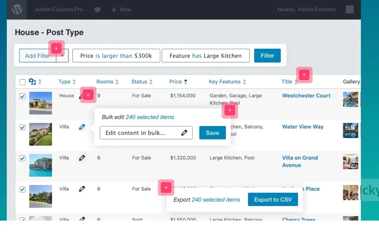Click the pencil icon in Water View Way row
This screenshot has height=233, width=379.
pos(82,127)
